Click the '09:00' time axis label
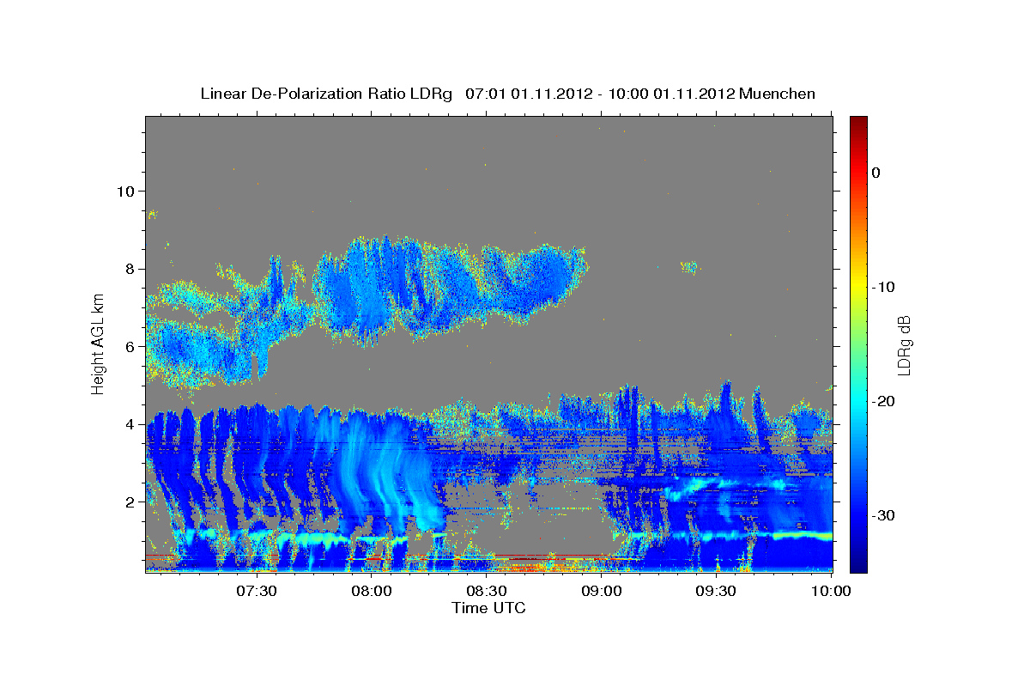1030x687 pixels. point(602,592)
